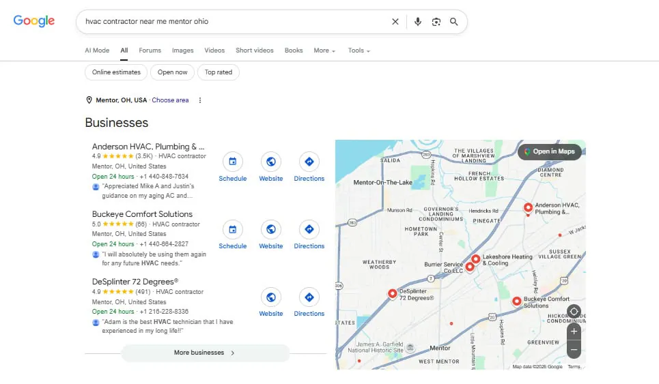Viewport: 659px width, 384px height.
Task: Expand the More search types dropdown
Action: pos(324,50)
